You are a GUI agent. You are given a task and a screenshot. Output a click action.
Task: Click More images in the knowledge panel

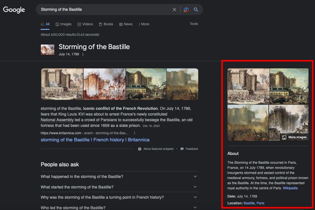coord(293,137)
